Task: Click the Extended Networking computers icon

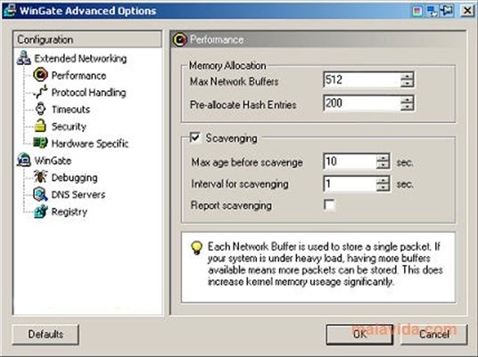Action: 24,58
